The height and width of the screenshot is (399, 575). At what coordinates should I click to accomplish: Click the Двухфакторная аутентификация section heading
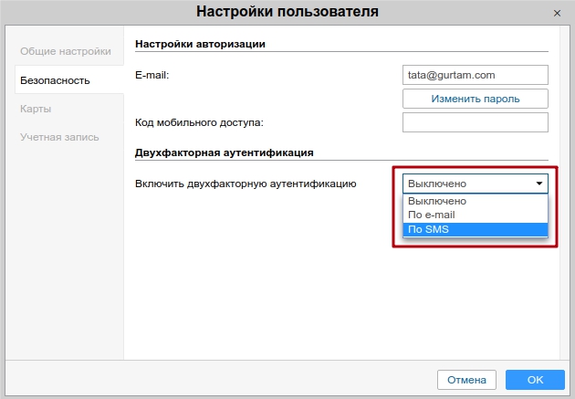224,152
